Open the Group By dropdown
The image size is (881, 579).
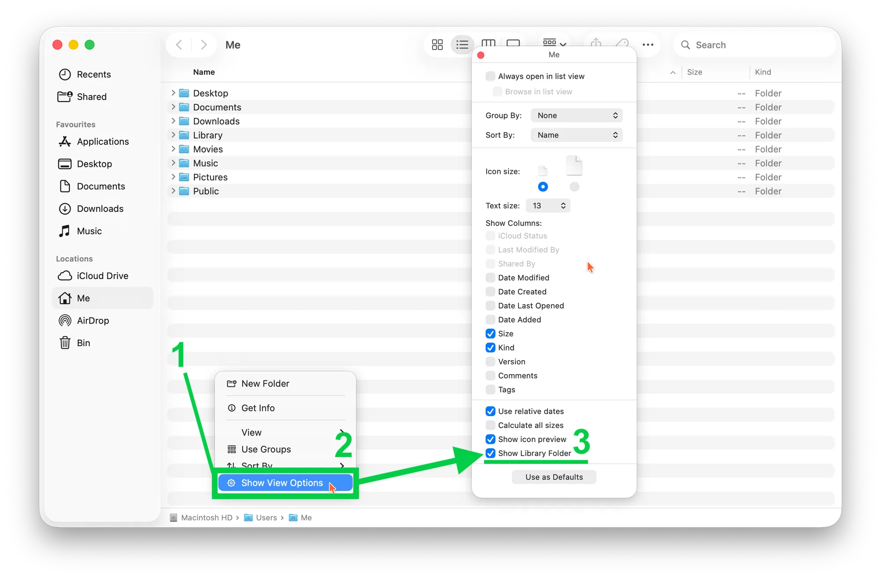[x=576, y=115]
